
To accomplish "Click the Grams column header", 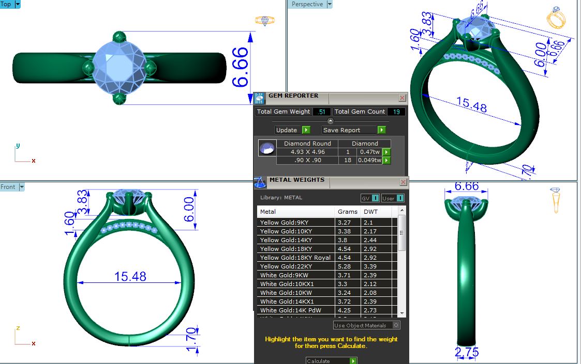I will tap(347, 212).
